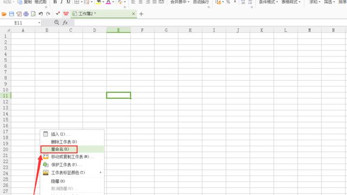Click the align right icon
Screen dimensions: 347x195
[x=148, y=2]
